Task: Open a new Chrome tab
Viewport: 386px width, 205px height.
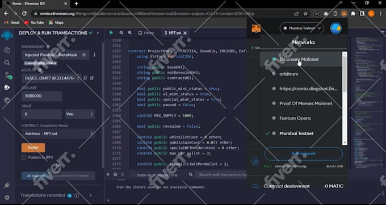Action: coord(76,4)
